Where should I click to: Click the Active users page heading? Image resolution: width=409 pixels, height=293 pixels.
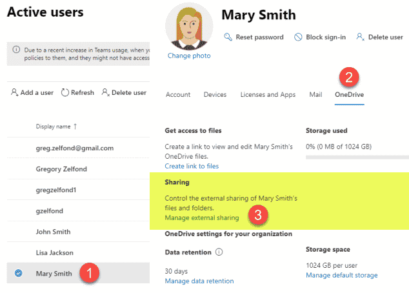(x=45, y=12)
